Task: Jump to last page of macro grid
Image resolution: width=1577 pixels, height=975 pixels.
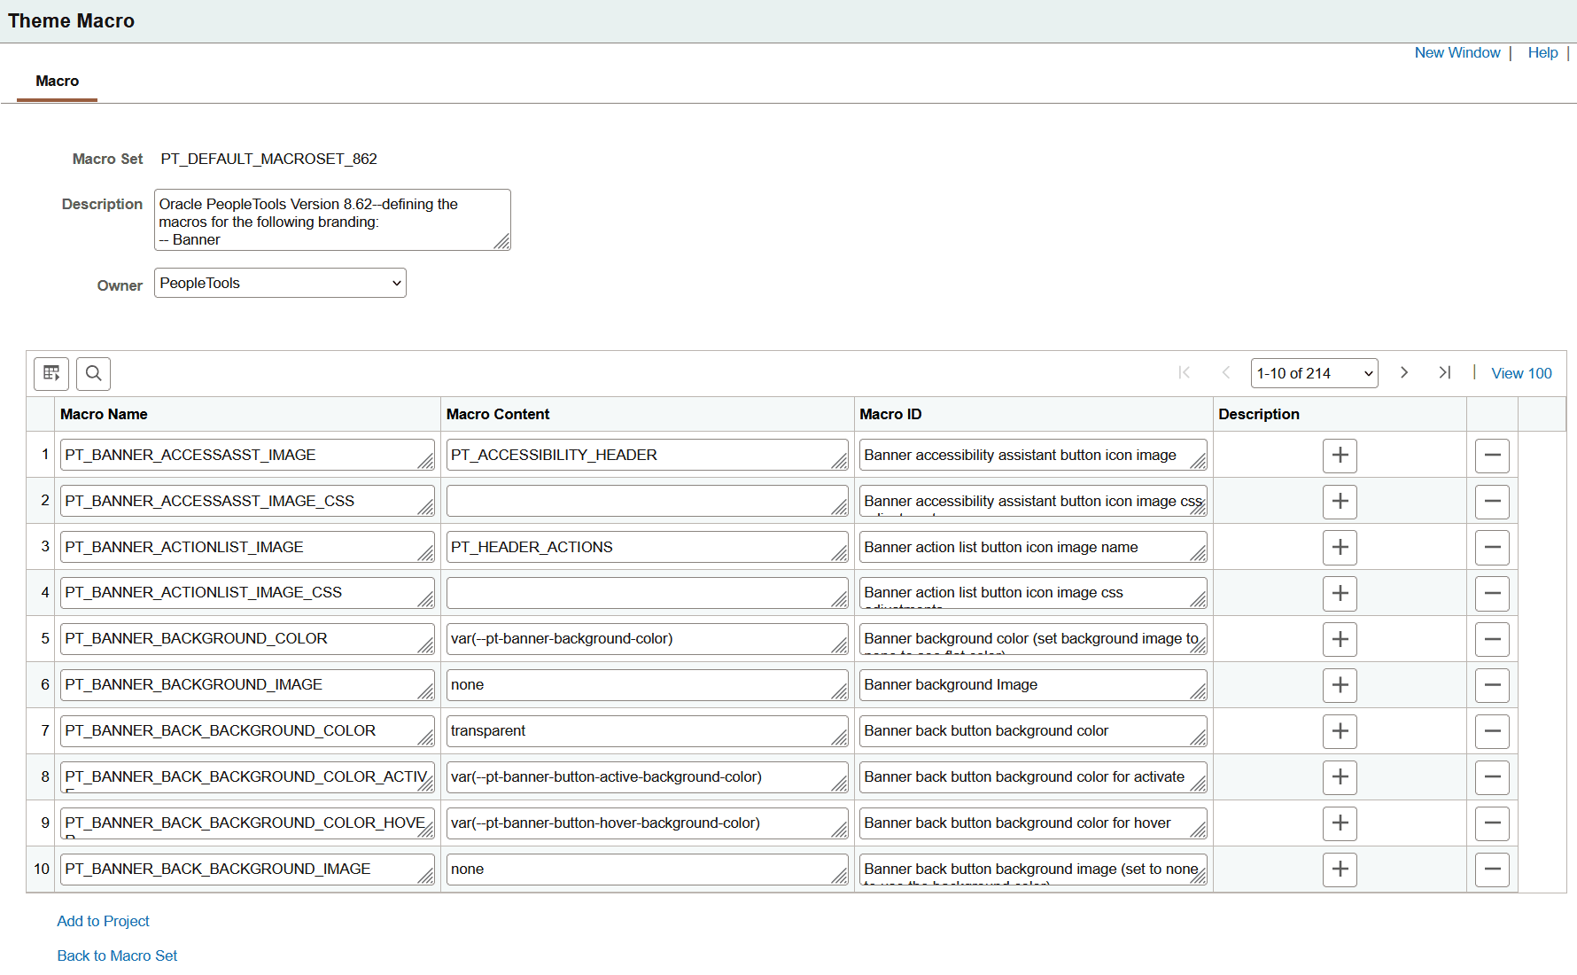Action: pyautogui.click(x=1444, y=372)
